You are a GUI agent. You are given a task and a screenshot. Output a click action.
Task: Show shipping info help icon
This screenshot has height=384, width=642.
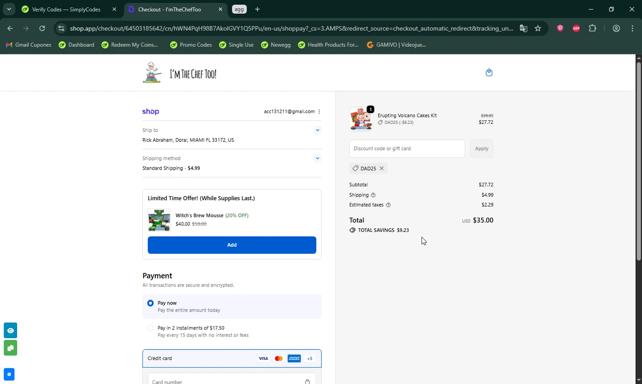click(373, 195)
